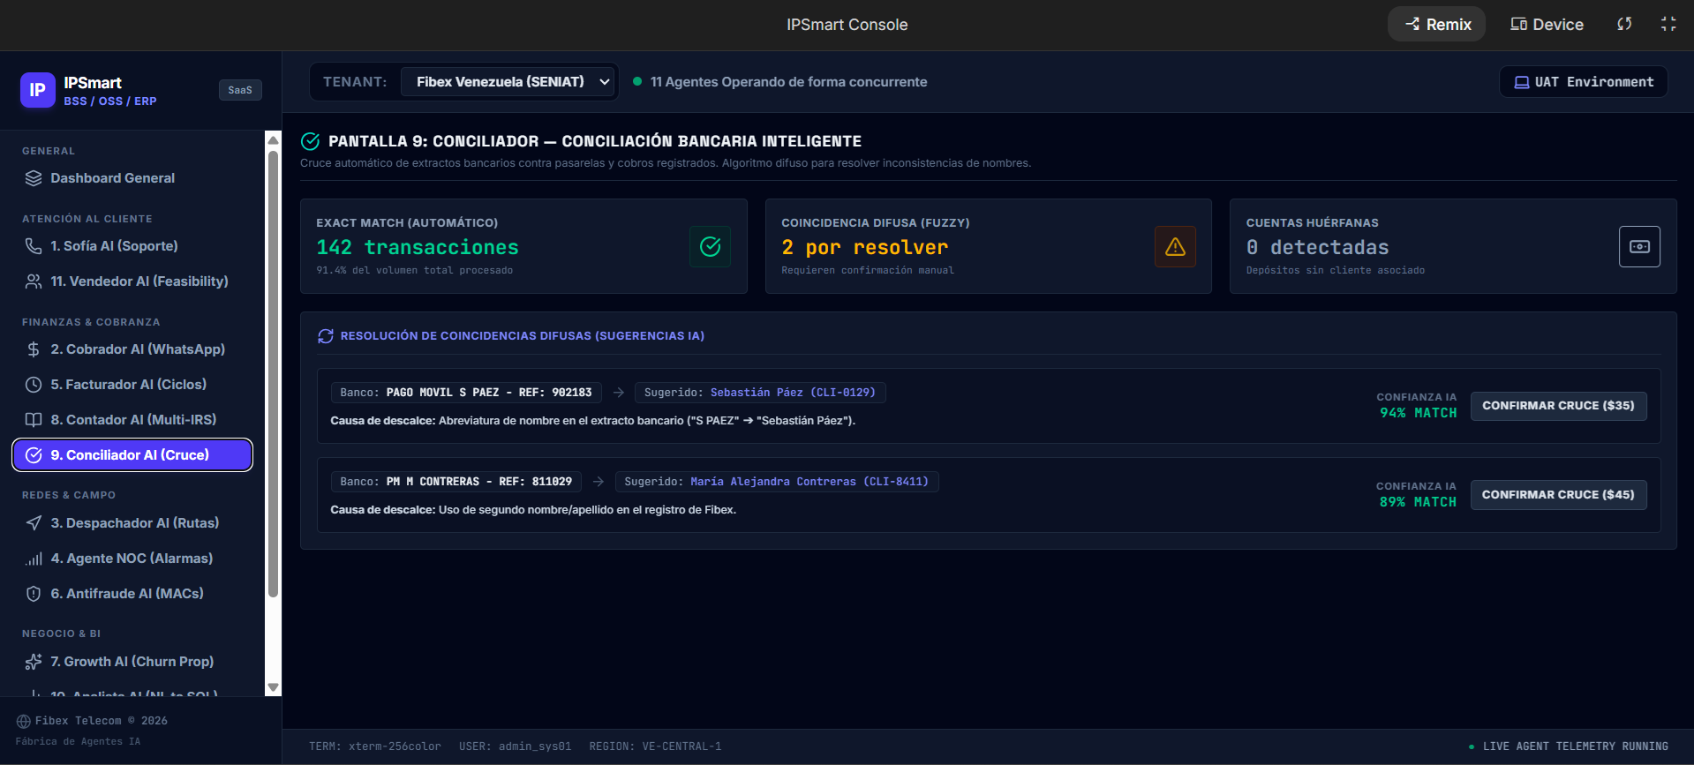Viewport: 1694px width, 765px height.
Task: Click the users icon beside Vendedor AI
Action: (x=34, y=281)
